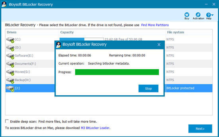This screenshot has width=219, height=137.
Task: Click 'Searching bitlocker metadata.' text
Action: (109, 64)
